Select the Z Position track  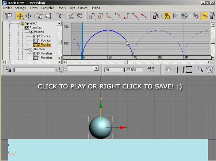[44, 45]
